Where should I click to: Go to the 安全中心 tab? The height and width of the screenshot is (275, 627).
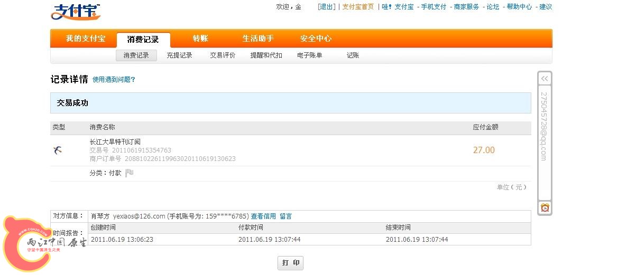(x=316, y=39)
